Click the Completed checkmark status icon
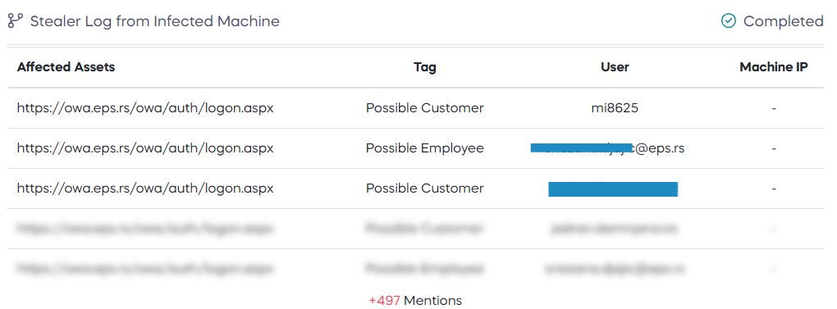The image size is (837, 309). (728, 21)
